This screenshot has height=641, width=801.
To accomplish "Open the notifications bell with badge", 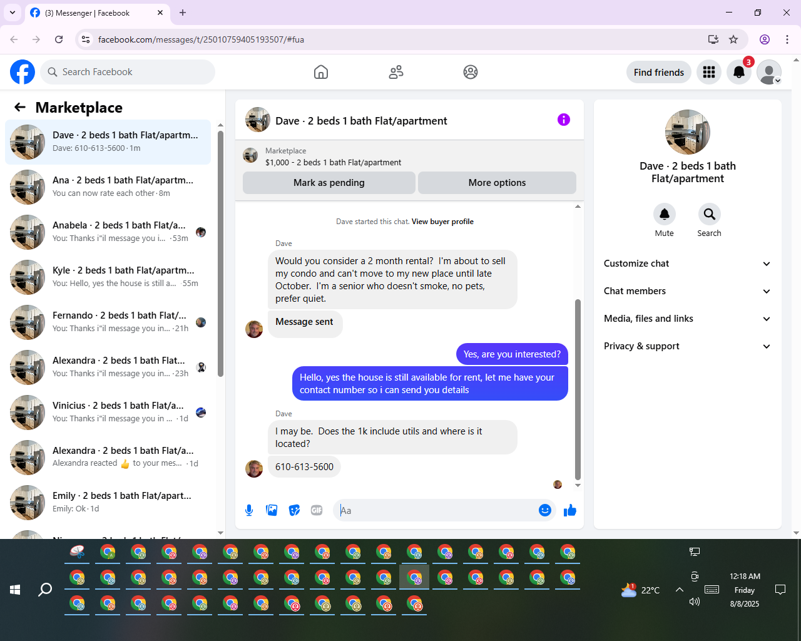I will (739, 72).
